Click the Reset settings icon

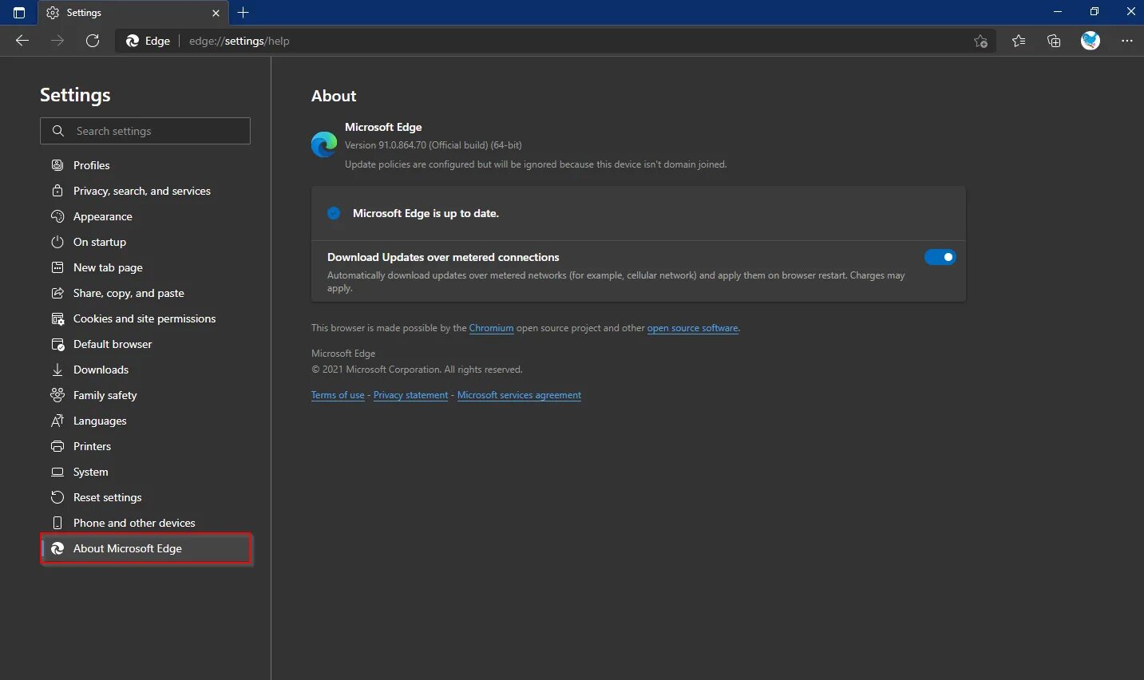[57, 497]
